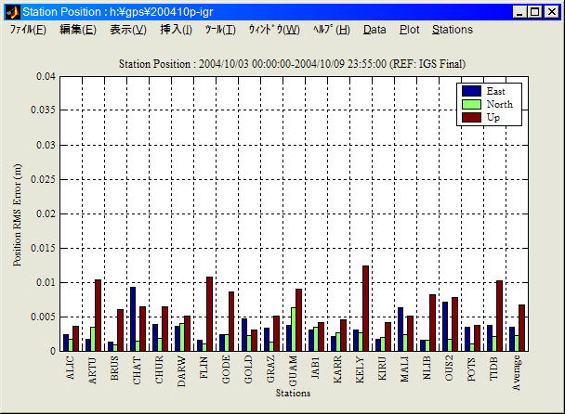
Task: Click the green North legend swatch
Action: pyautogui.click(x=472, y=104)
